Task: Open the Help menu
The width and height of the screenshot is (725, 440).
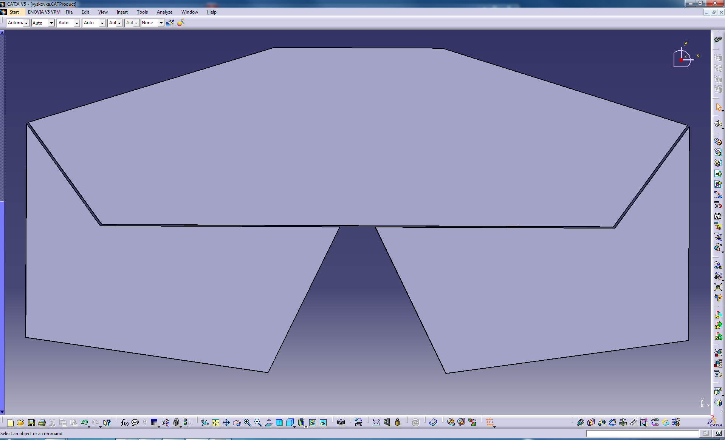Action: [212, 12]
